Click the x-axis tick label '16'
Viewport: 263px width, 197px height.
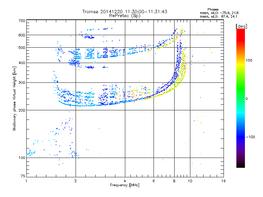(x=224, y=181)
